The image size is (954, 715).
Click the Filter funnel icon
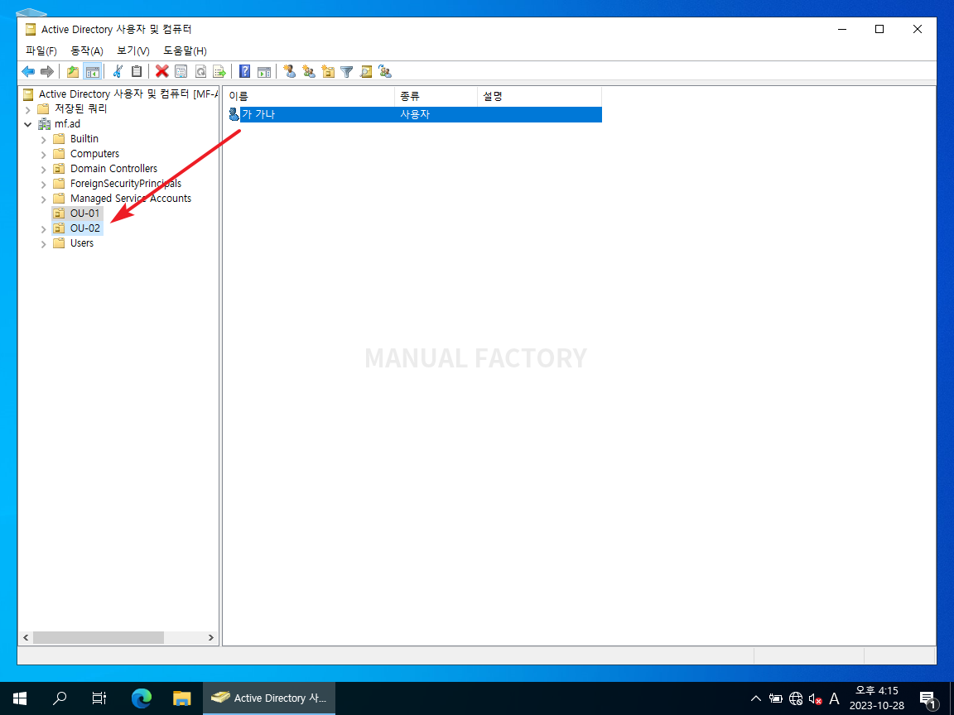pos(347,72)
